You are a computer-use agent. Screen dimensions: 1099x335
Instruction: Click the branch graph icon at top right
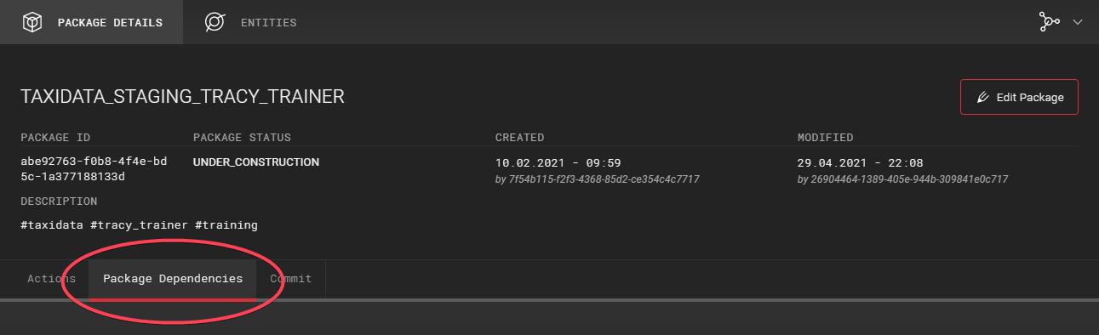tap(1049, 22)
